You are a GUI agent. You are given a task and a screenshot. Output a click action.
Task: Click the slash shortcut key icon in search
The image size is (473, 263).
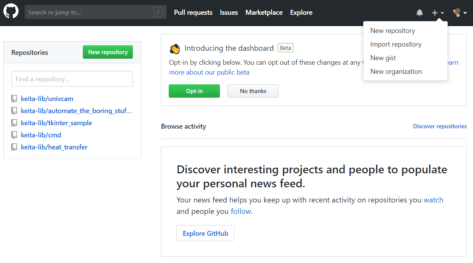(158, 12)
